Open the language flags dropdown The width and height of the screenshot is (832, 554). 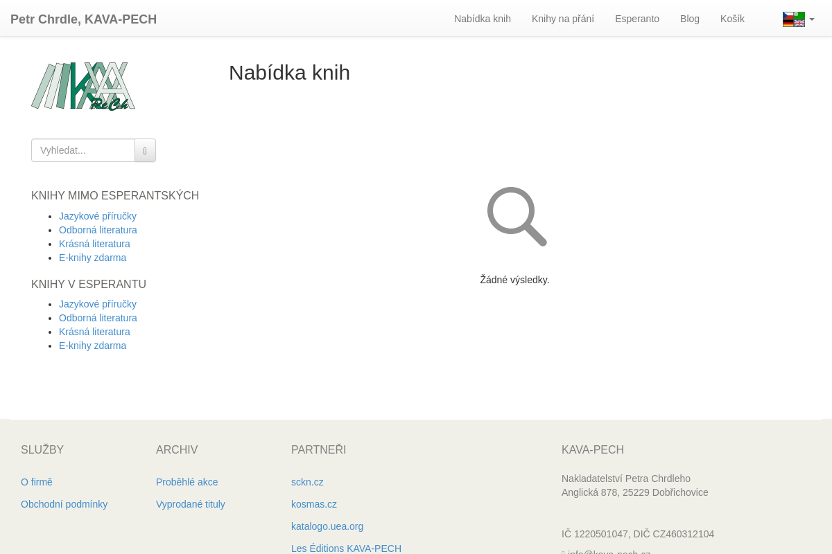[798, 19]
